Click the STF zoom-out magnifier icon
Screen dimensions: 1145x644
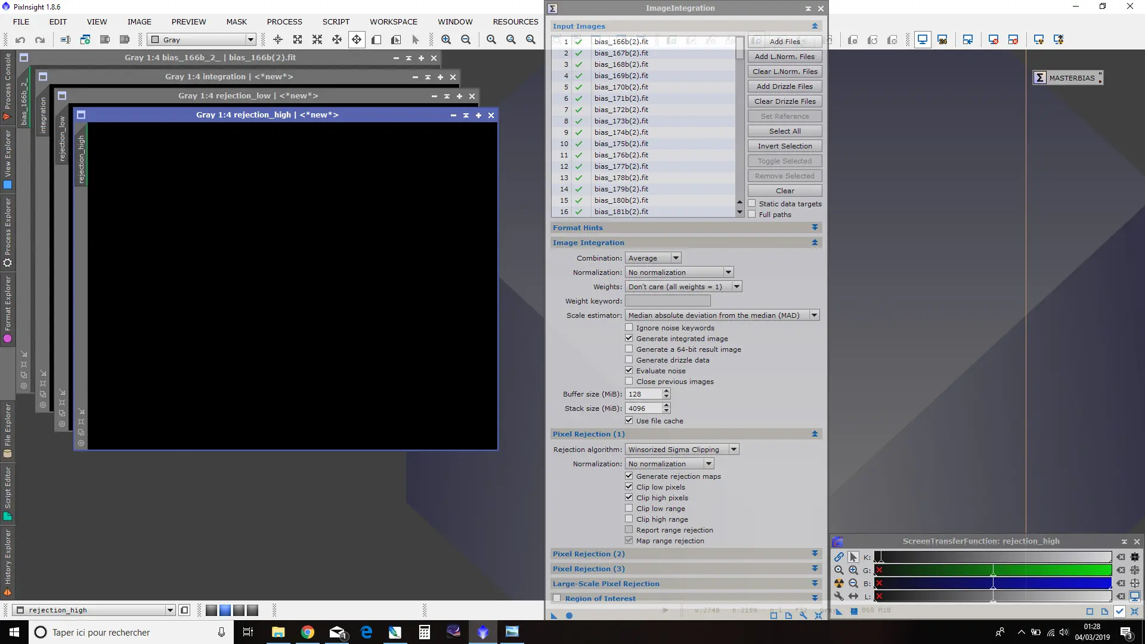click(853, 583)
